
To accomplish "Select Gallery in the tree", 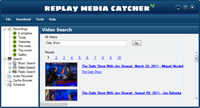I will [22, 55].
